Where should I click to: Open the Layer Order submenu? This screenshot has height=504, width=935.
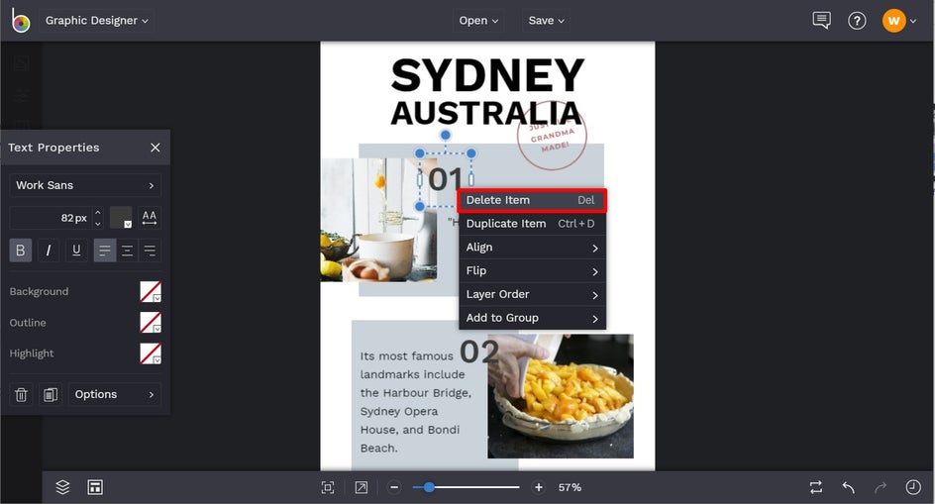[x=532, y=295]
